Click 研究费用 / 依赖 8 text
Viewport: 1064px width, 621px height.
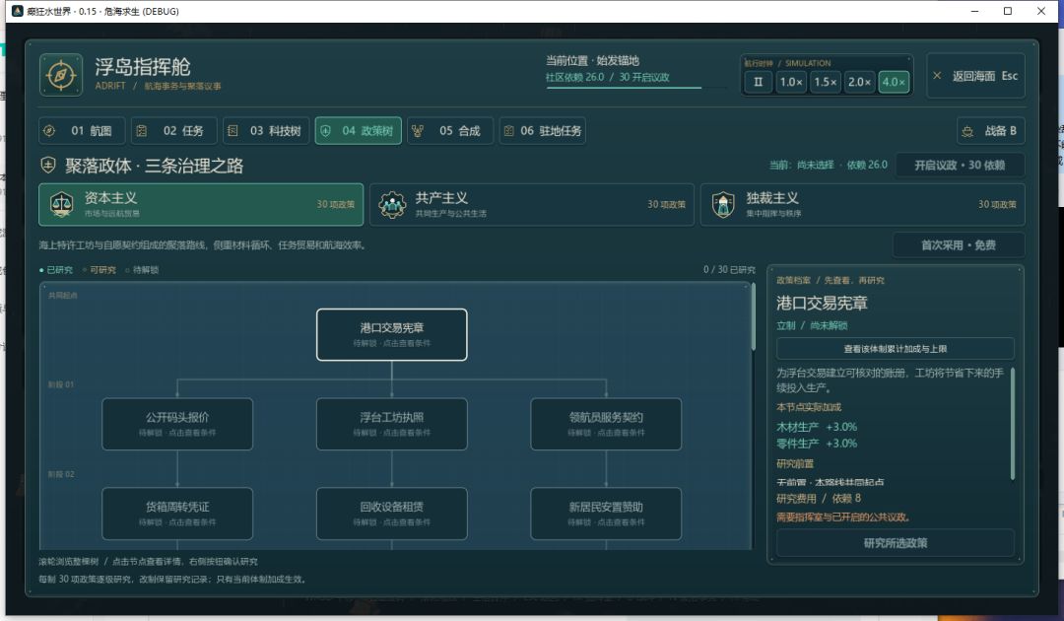819,498
